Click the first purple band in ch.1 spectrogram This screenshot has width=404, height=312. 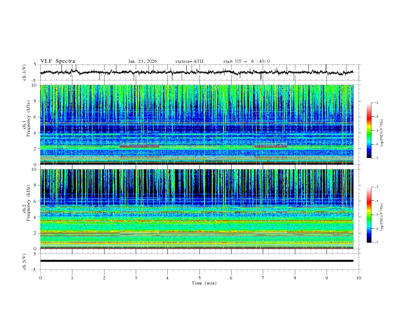140,146
